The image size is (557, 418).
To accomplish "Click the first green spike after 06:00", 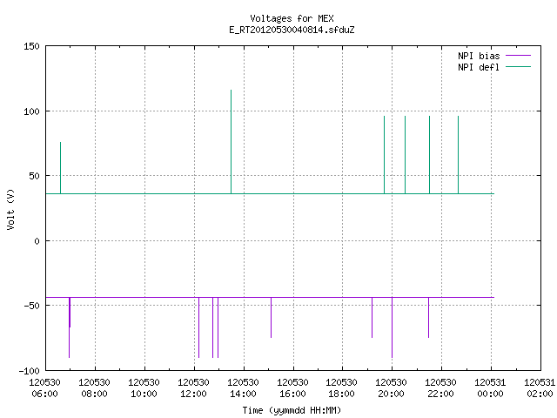I will pyautogui.click(x=60, y=168).
